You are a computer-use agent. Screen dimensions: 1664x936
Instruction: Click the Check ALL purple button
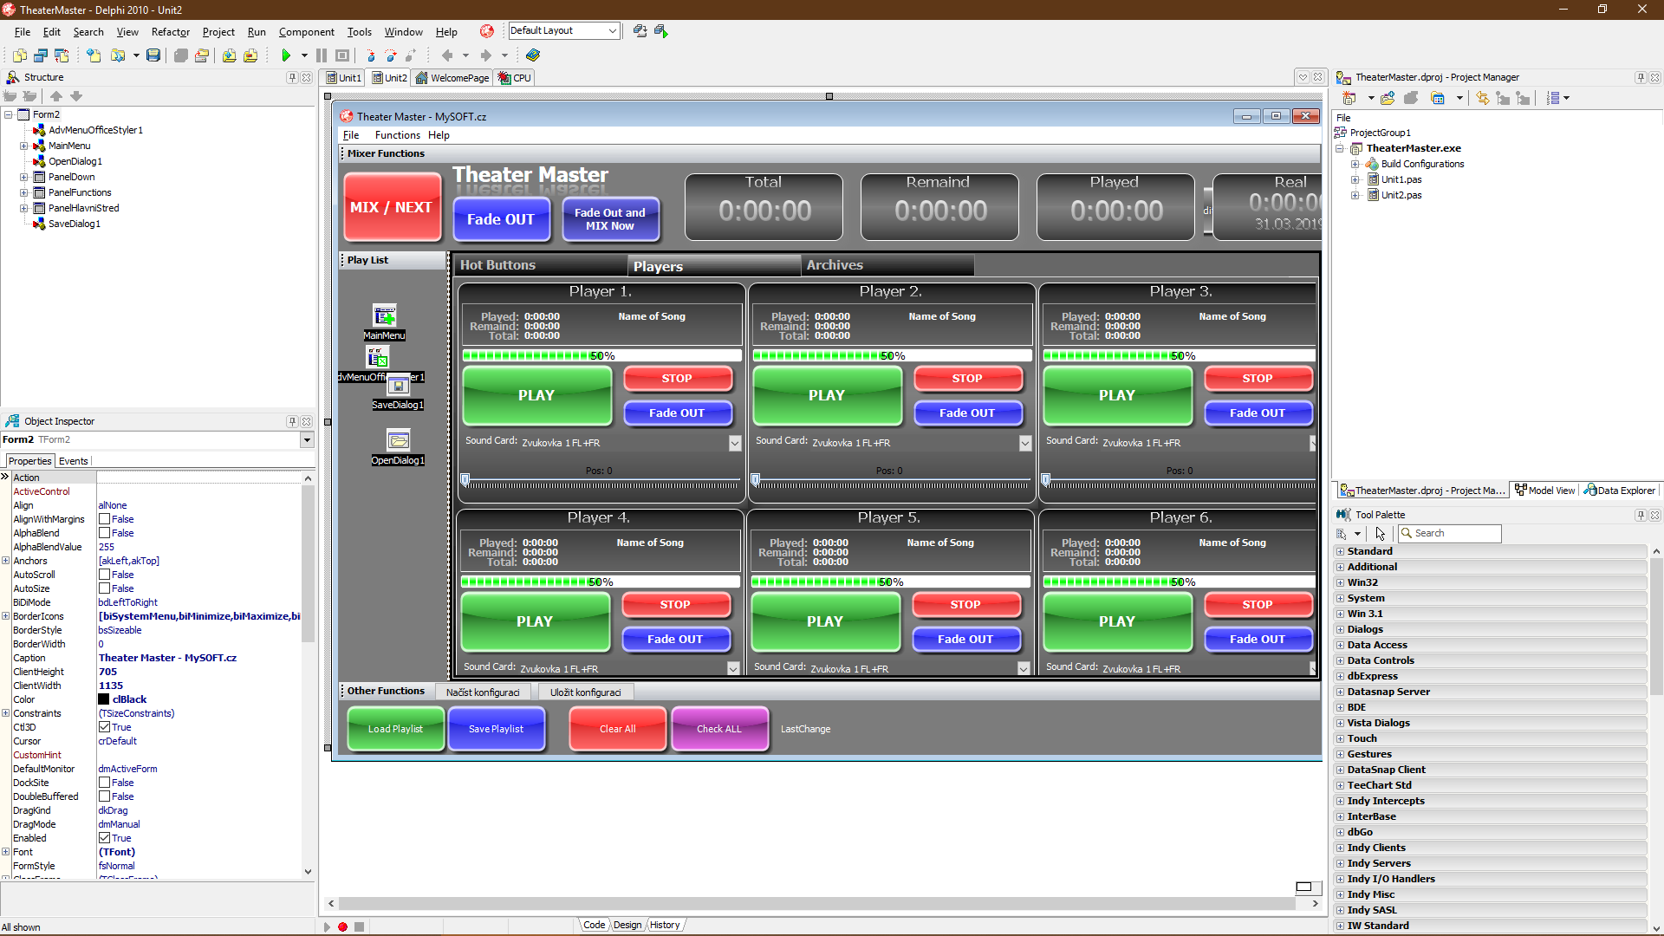tap(719, 729)
